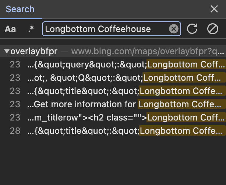Clear search results with circle-slash icon

pos(213,29)
